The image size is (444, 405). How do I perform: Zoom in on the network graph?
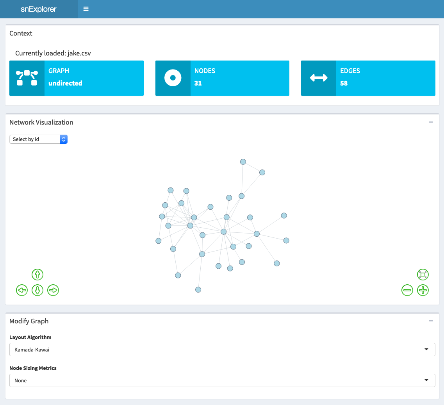click(423, 290)
